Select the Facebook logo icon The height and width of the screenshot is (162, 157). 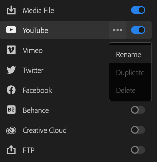11,90
